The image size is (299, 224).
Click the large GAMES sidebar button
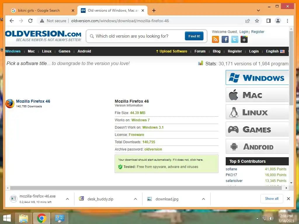point(257,129)
